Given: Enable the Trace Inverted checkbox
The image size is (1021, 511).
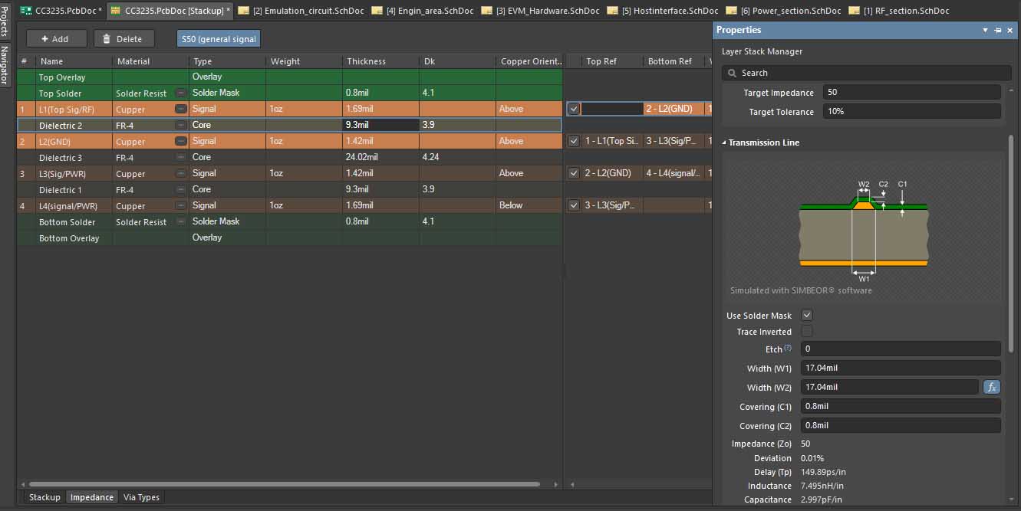Looking at the screenshot, I should coord(807,332).
